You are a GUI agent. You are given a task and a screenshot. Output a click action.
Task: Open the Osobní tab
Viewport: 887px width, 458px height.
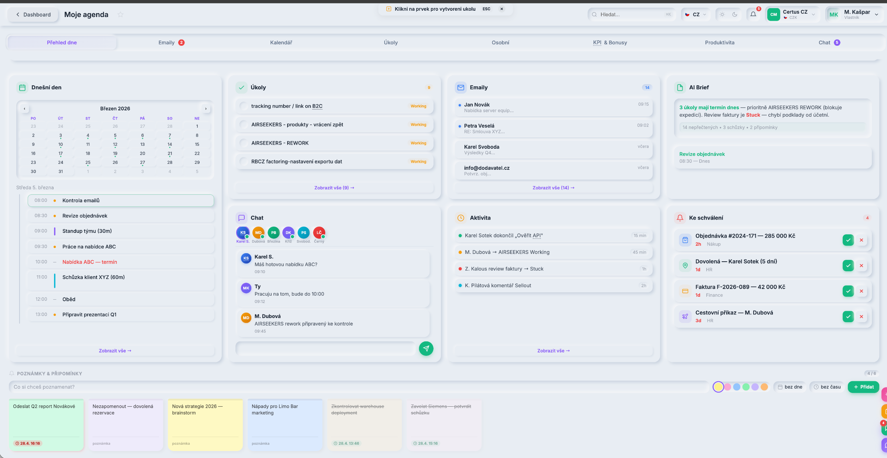coord(500,42)
